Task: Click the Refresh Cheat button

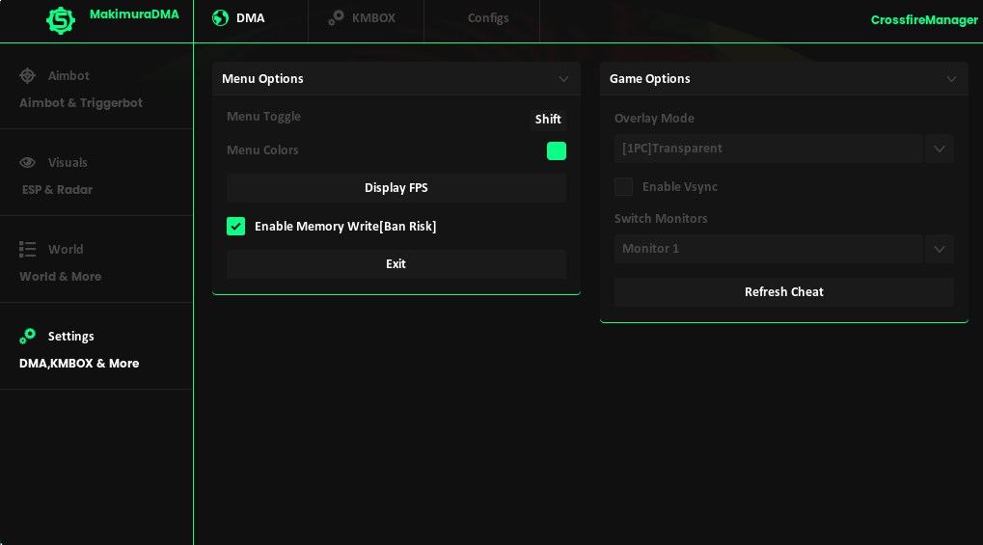Action: (783, 292)
